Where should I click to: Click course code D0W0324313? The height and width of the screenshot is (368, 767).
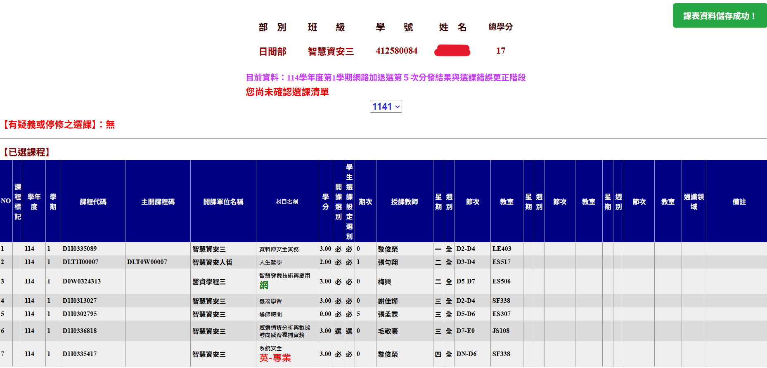coord(82,281)
